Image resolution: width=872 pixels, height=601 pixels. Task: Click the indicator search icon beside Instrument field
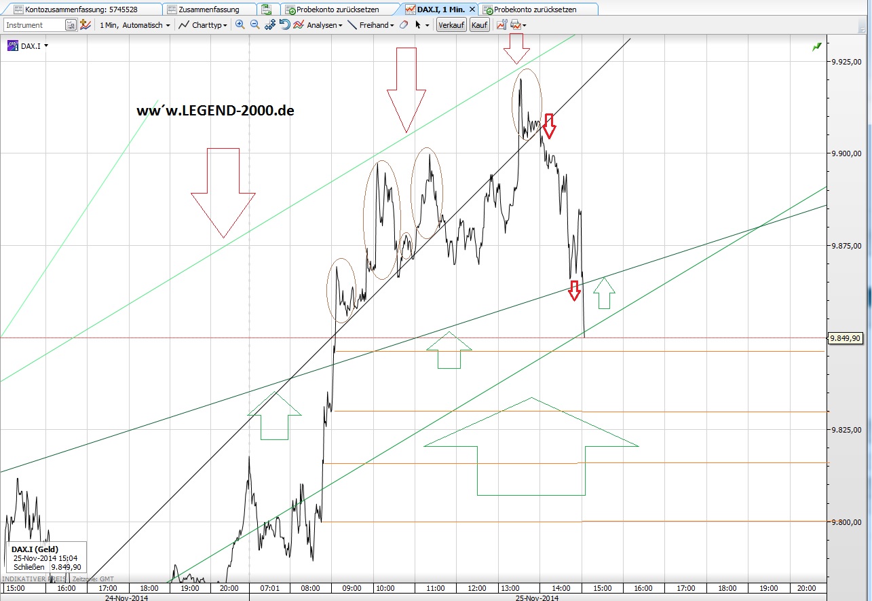pyautogui.click(x=71, y=24)
